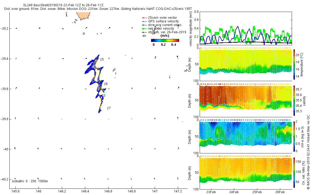Click the temperature (°C) colorbar

coord(294,64)
